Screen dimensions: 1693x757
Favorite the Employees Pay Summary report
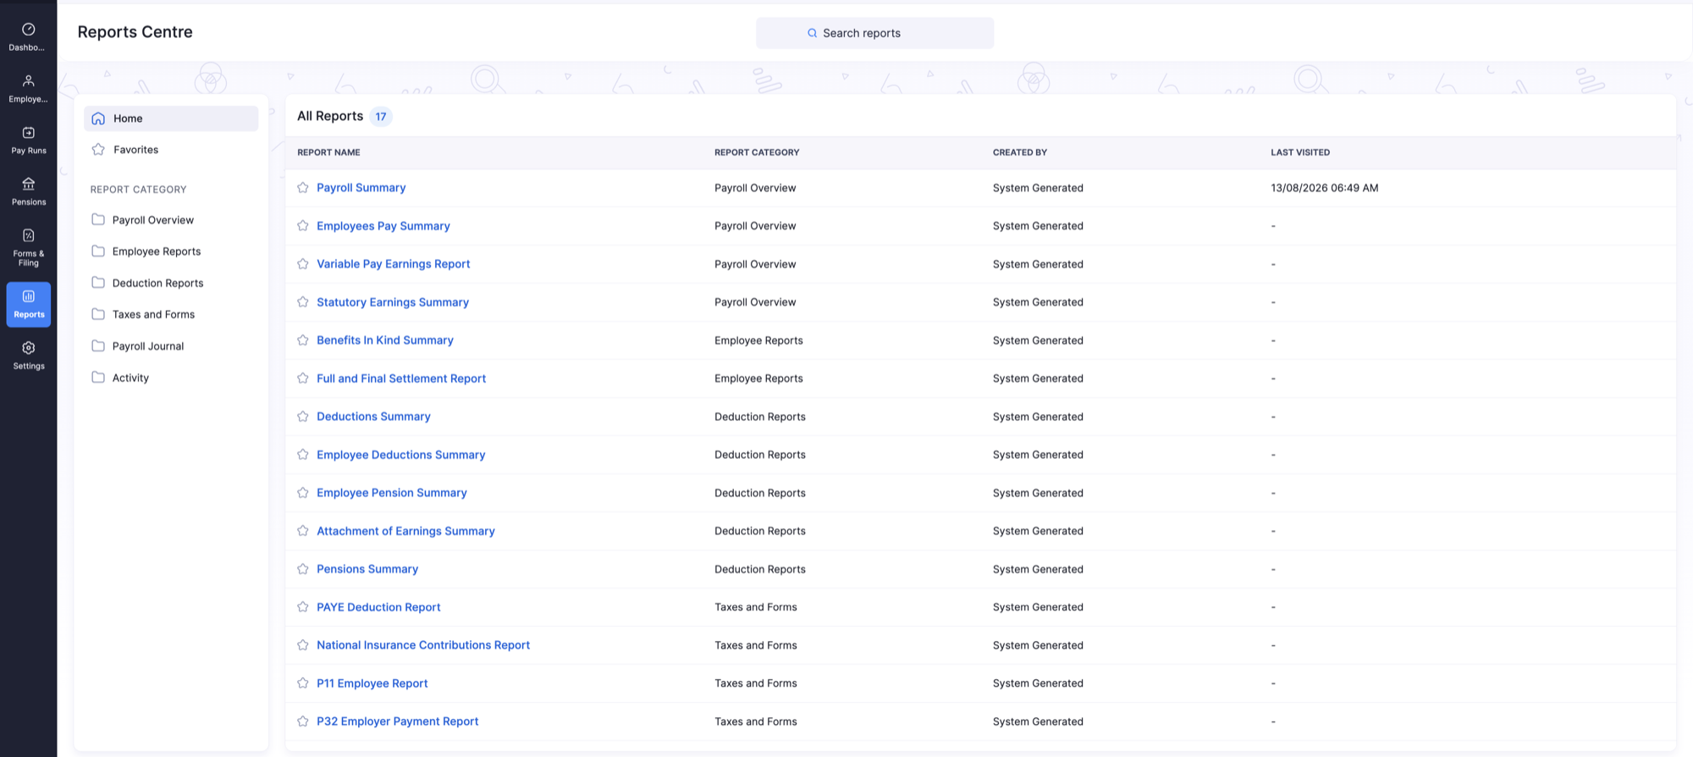tap(303, 225)
